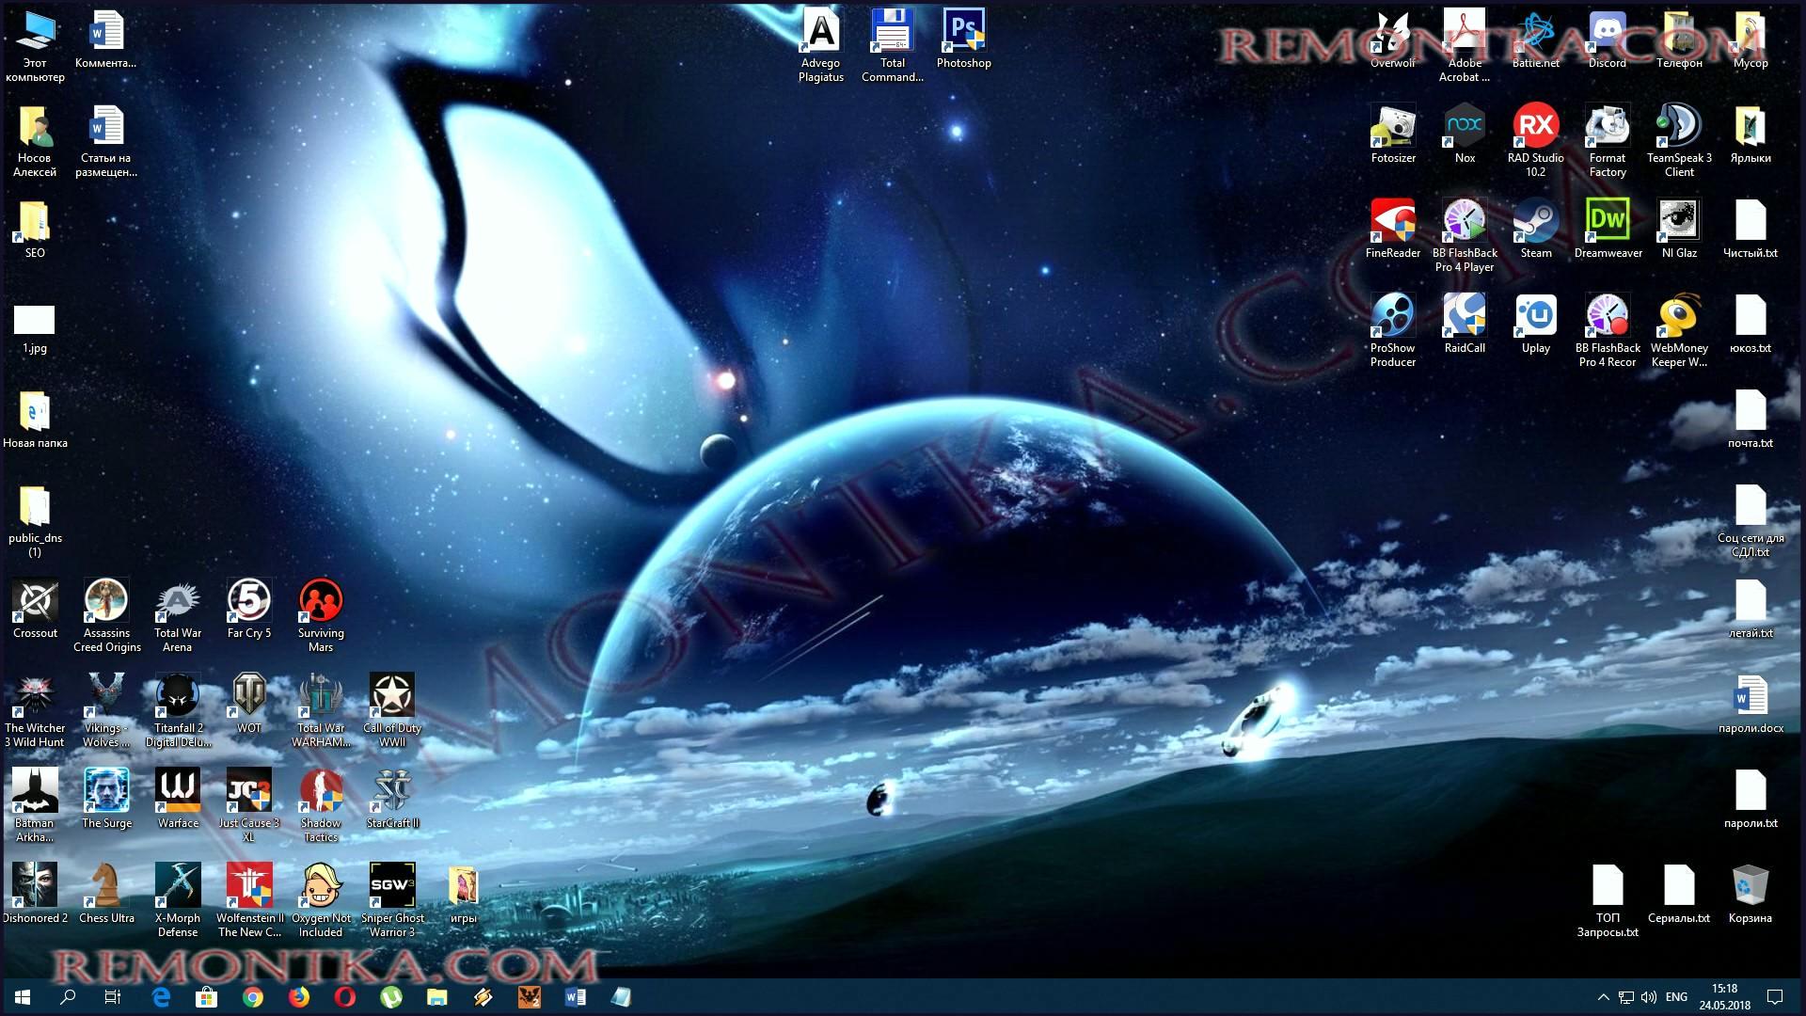Open the WOT game shortcut
Viewport: 1806px width, 1016px height.
point(249,704)
